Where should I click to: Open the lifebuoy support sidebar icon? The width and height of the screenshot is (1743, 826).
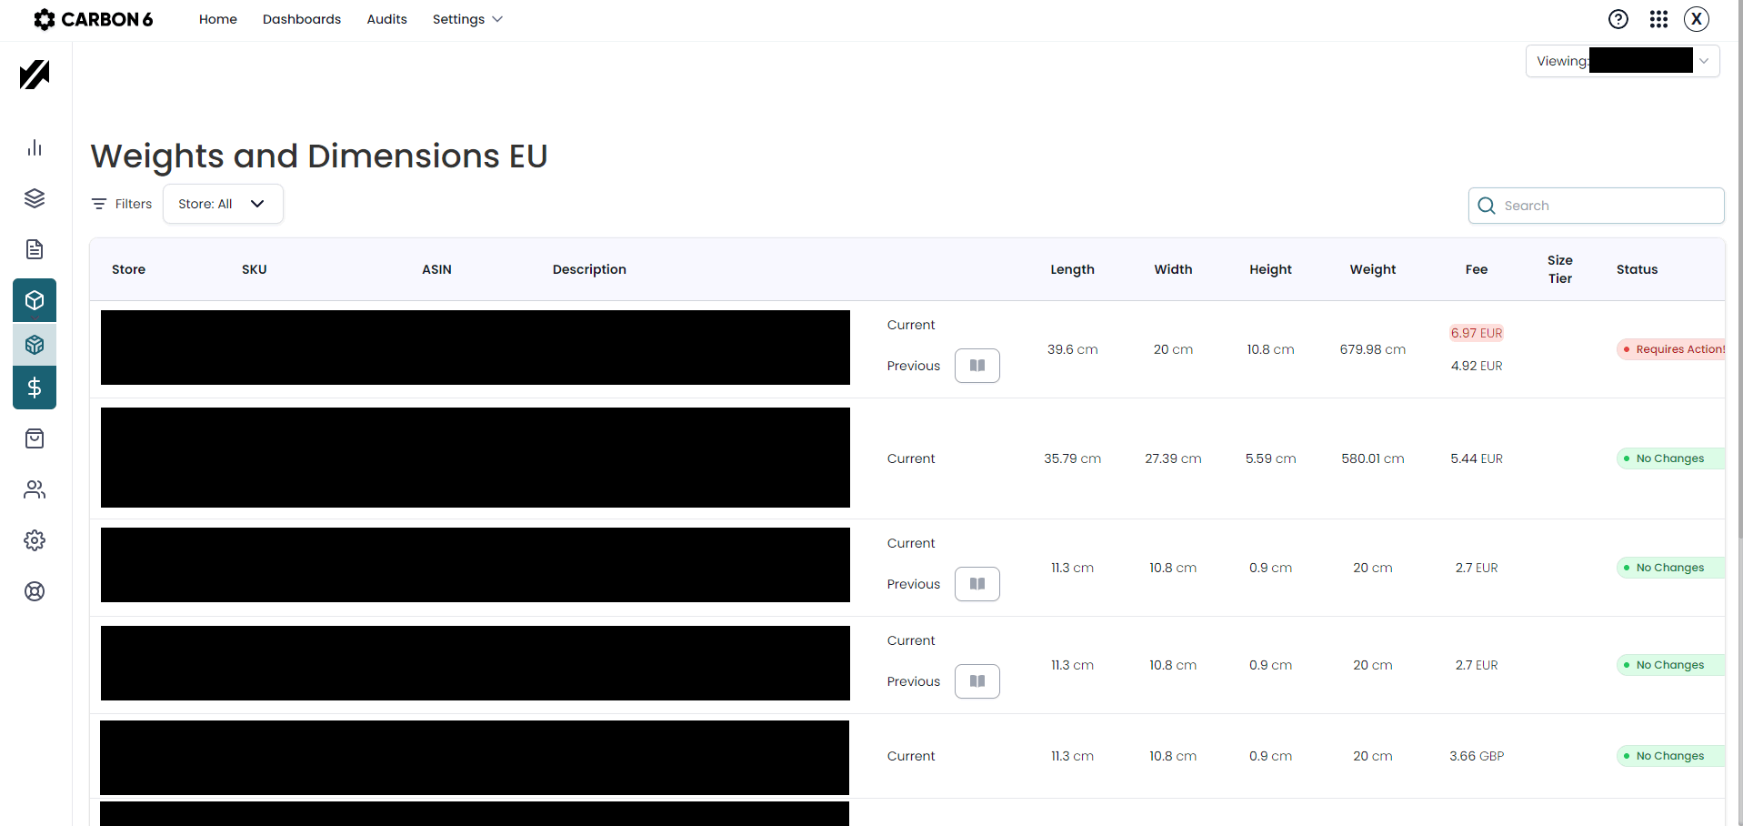(x=35, y=591)
